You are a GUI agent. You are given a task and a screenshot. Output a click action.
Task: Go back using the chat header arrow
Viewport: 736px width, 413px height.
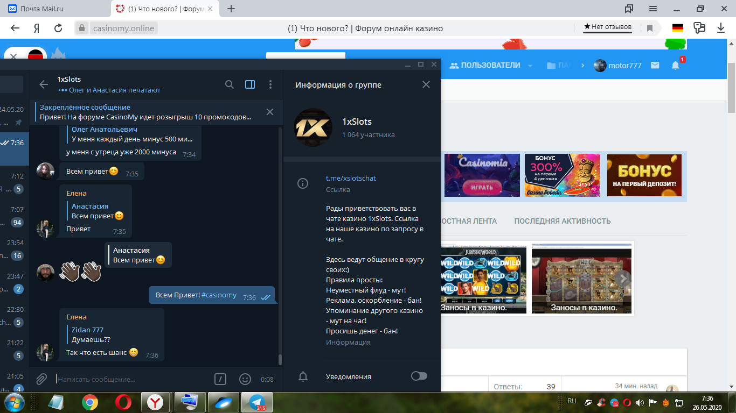tap(44, 84)
